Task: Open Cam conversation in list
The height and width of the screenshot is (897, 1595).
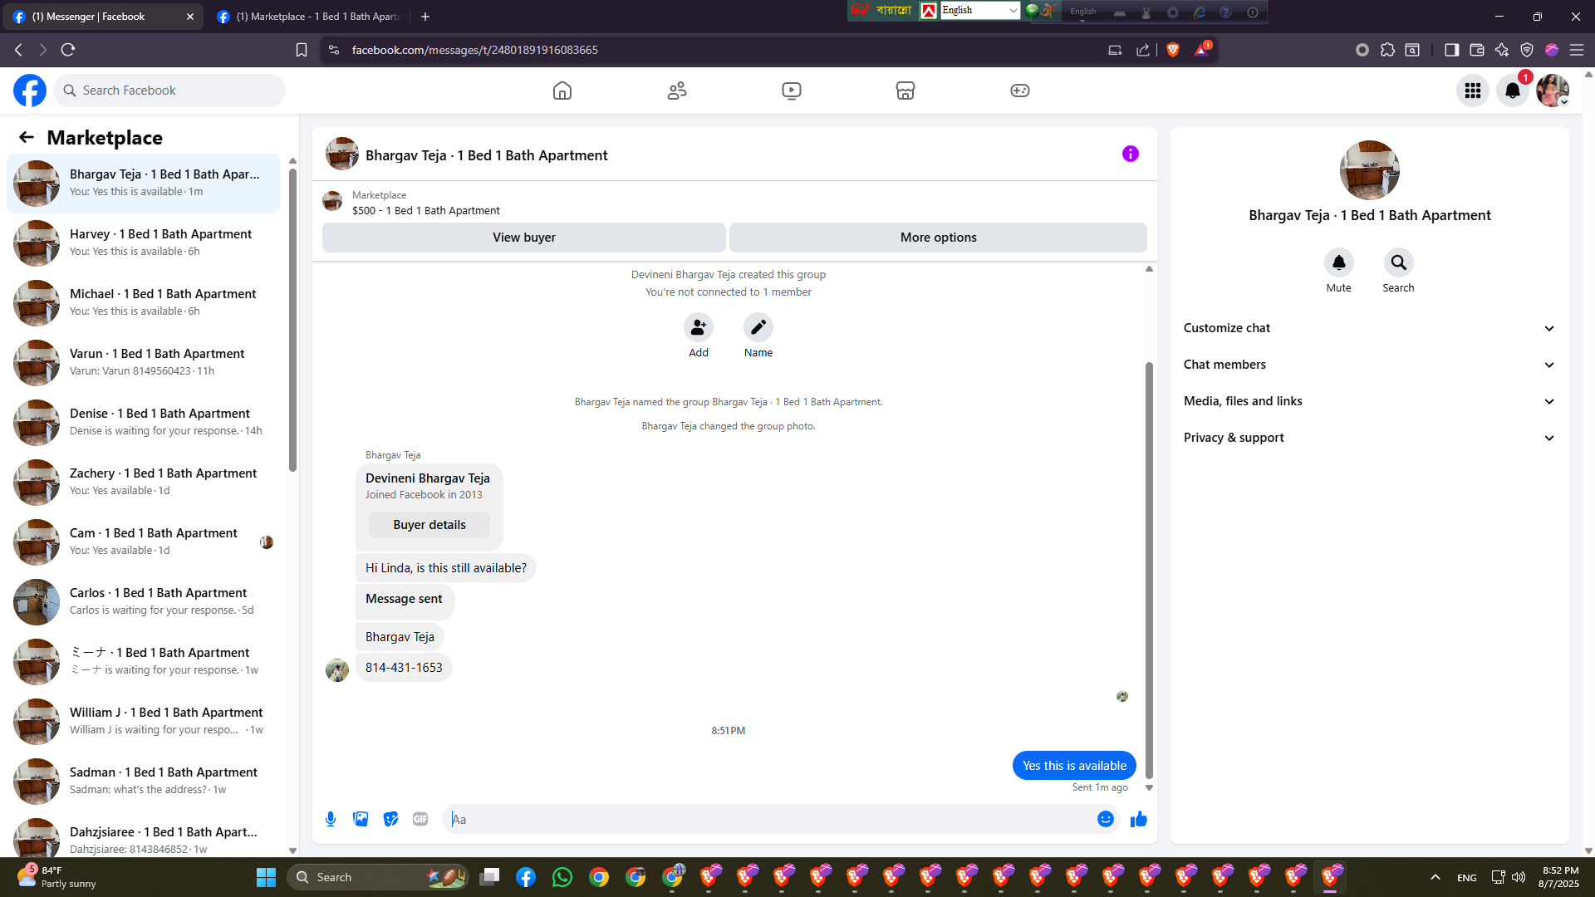Action: [x=144, y=542]
